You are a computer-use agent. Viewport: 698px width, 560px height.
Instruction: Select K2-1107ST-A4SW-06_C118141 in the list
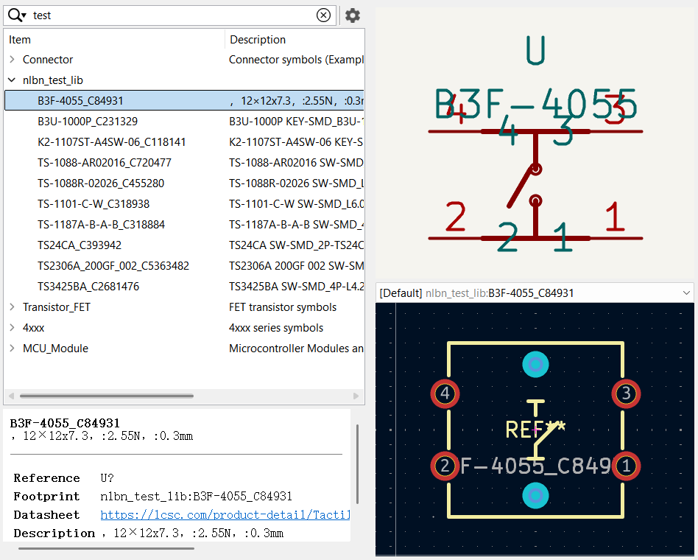click(x=111, y=142)
